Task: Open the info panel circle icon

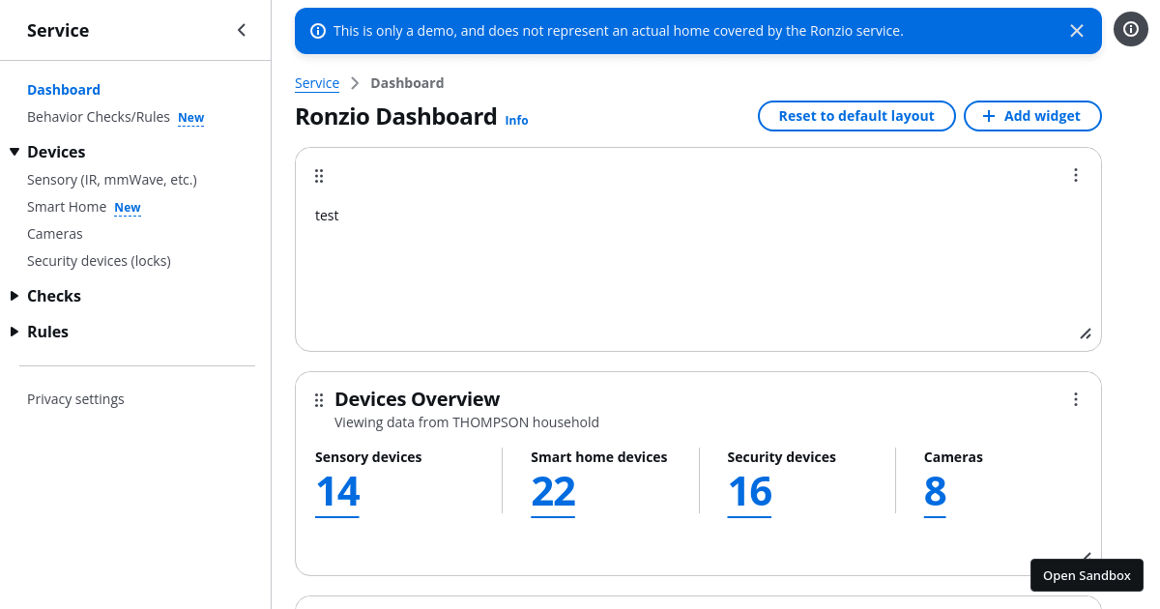Action: [x=1131, y=29]
